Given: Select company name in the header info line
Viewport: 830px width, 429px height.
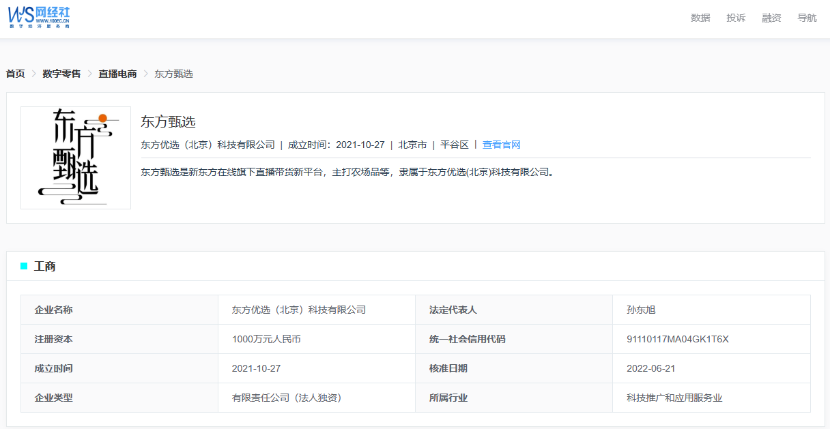Looking at the screenshot, I should coord(207,145).
